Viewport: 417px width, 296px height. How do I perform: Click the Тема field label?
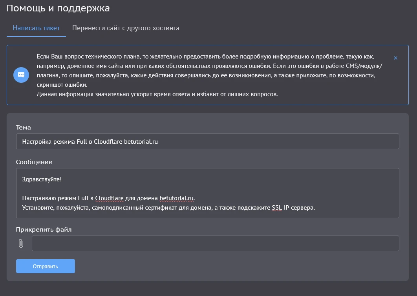[24, 127]
